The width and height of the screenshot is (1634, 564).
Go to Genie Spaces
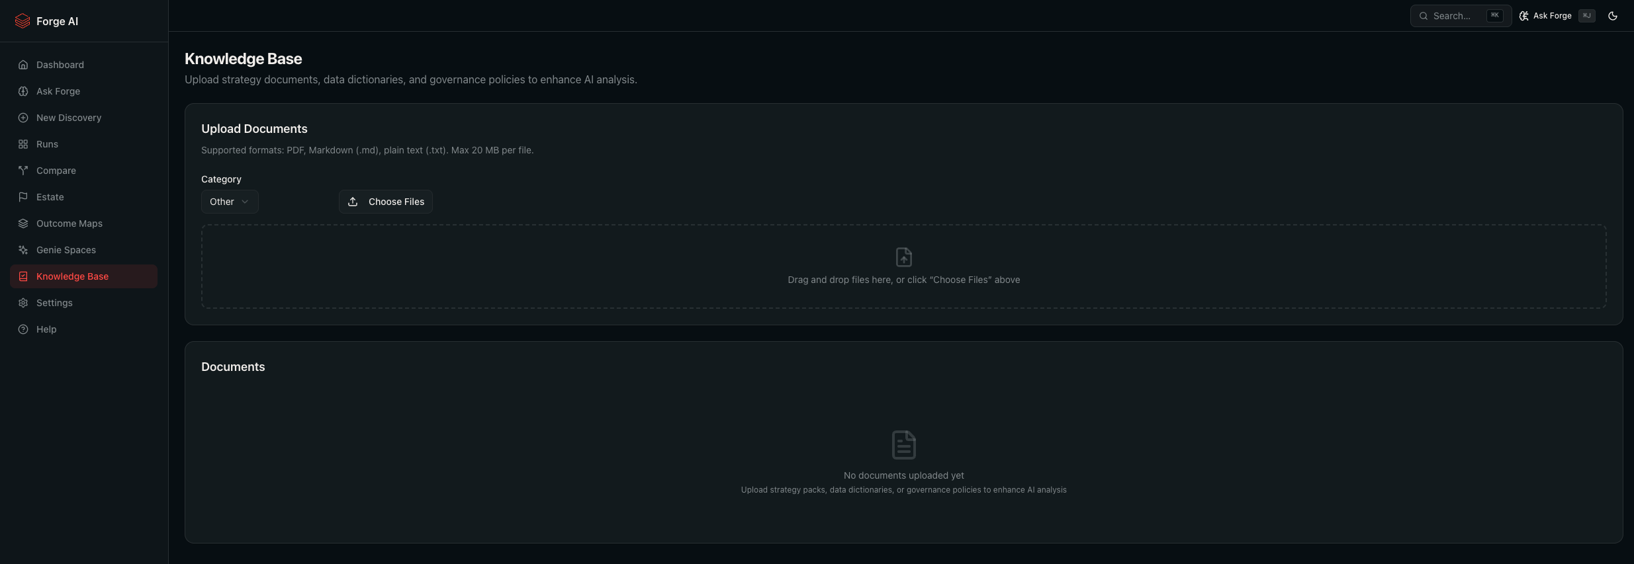(x=83, y=250)
